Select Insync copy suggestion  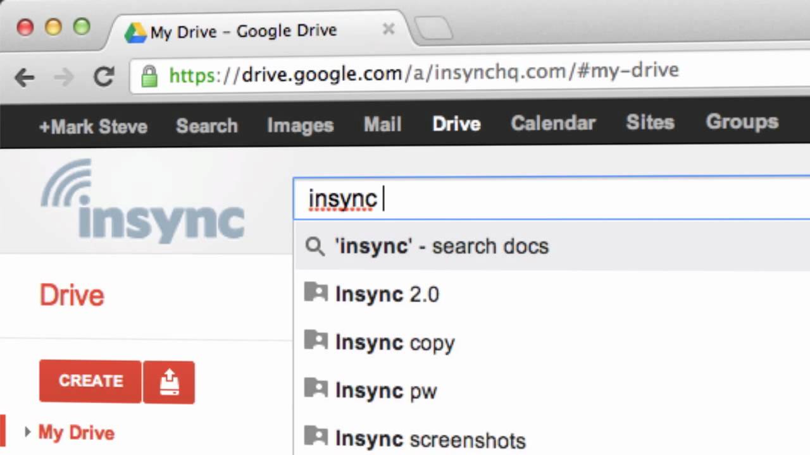395,343
